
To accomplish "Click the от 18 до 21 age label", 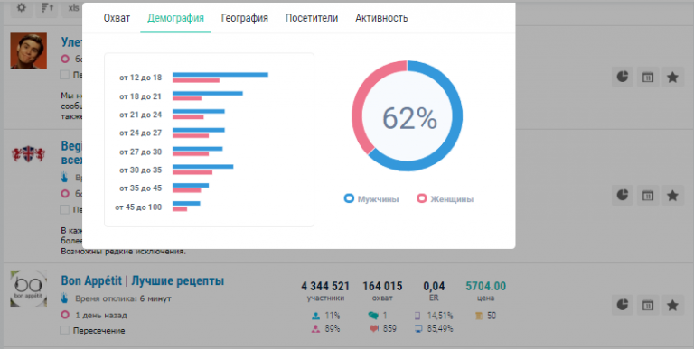I will 140,96.
